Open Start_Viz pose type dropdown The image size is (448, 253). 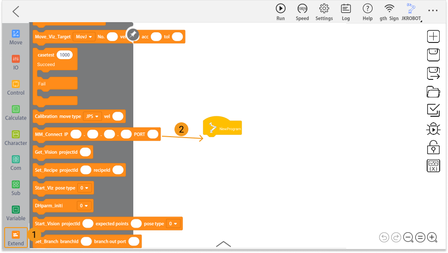point(84,188)
